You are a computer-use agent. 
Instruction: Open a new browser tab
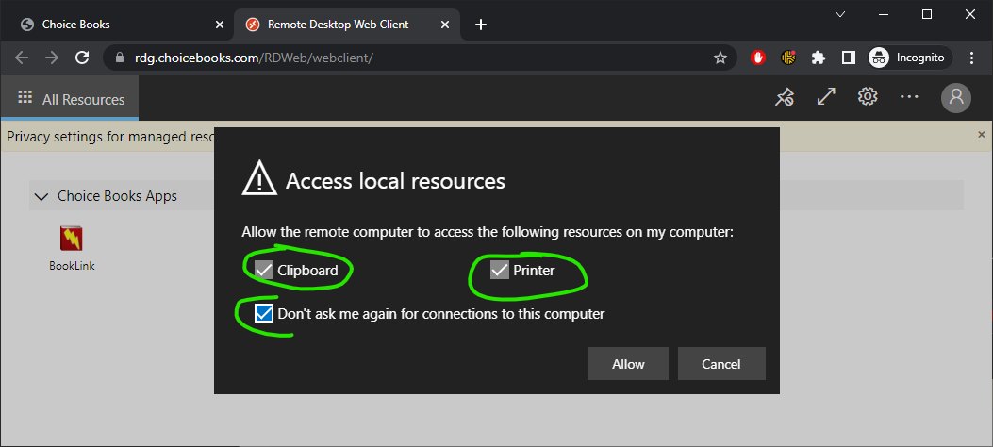481,25
